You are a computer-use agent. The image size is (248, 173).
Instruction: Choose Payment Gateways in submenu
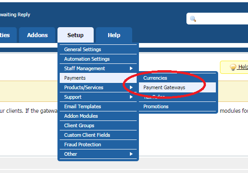(x=177, y=87)
